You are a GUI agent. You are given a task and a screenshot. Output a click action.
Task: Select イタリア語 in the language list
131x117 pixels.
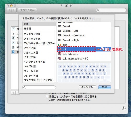[39, 57]
